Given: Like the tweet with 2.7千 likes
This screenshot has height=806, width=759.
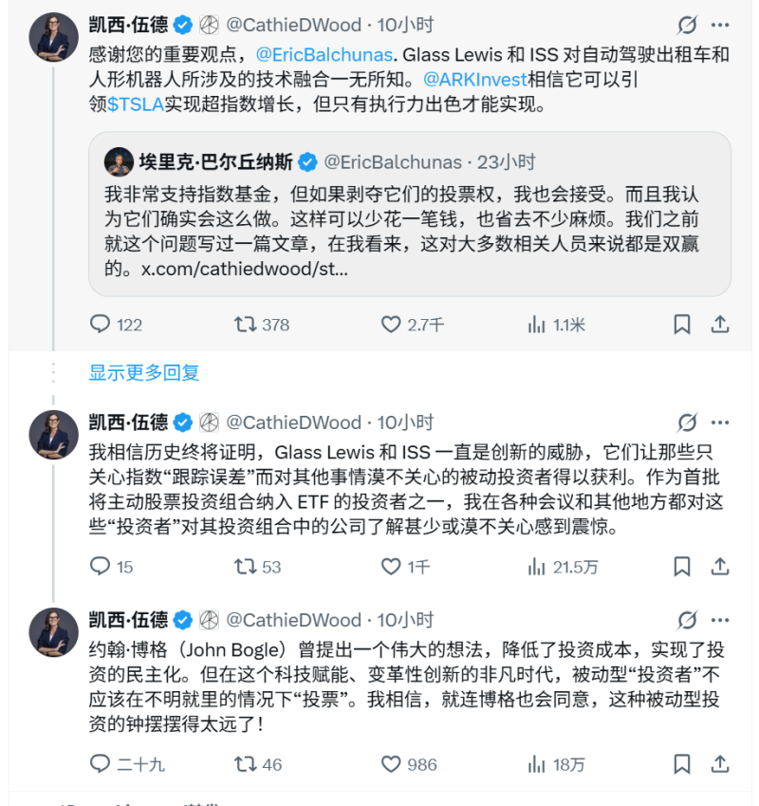Looking at the screenshot, I should (391, 325).
